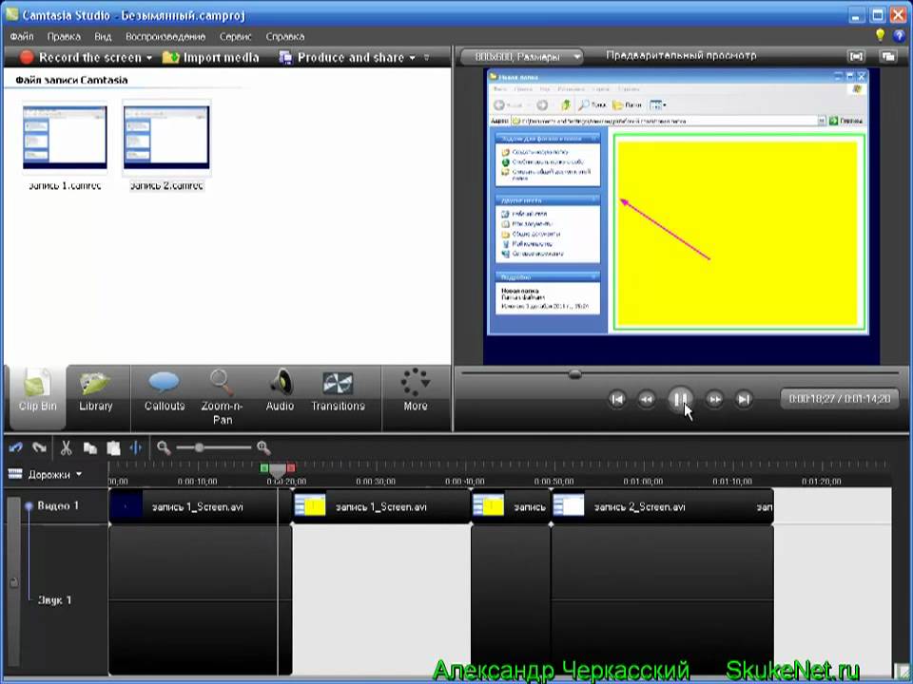Image resolution: width=913 pixels, height=684 pixels.
Task: Click the green selection start marker
Action: tap(264, 467)
